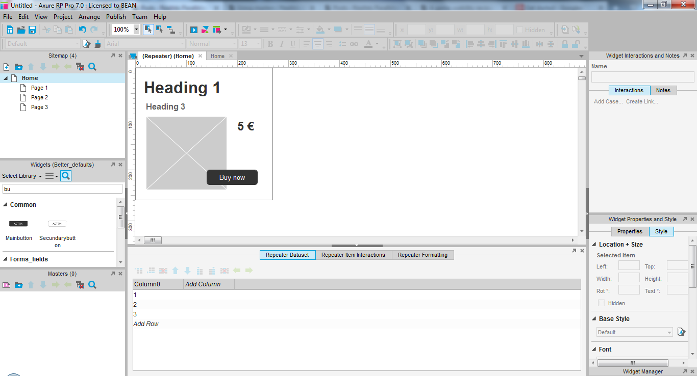The height and width of the screenshot is (376, 697).
Task: Click the AxShare publish icon
Action: [x=205, y=30]
